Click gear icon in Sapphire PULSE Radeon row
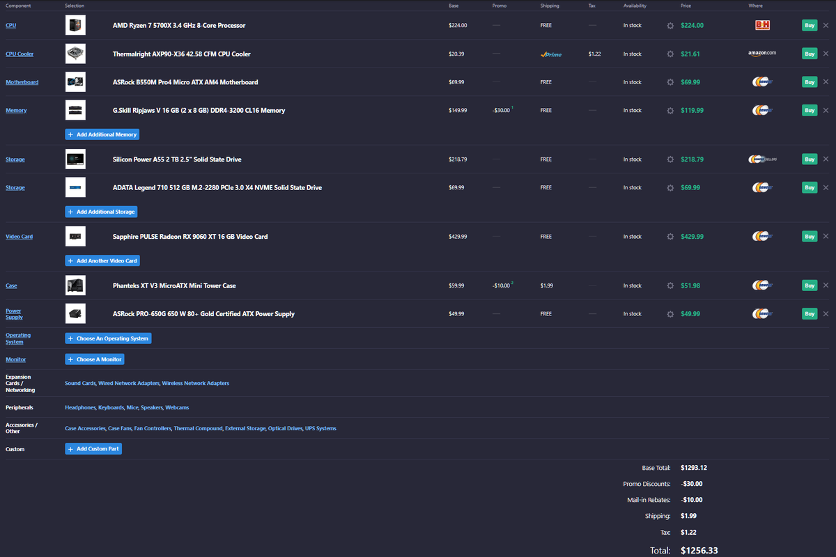This screenshot has width=836, height=557. click(x=670, y=237)
